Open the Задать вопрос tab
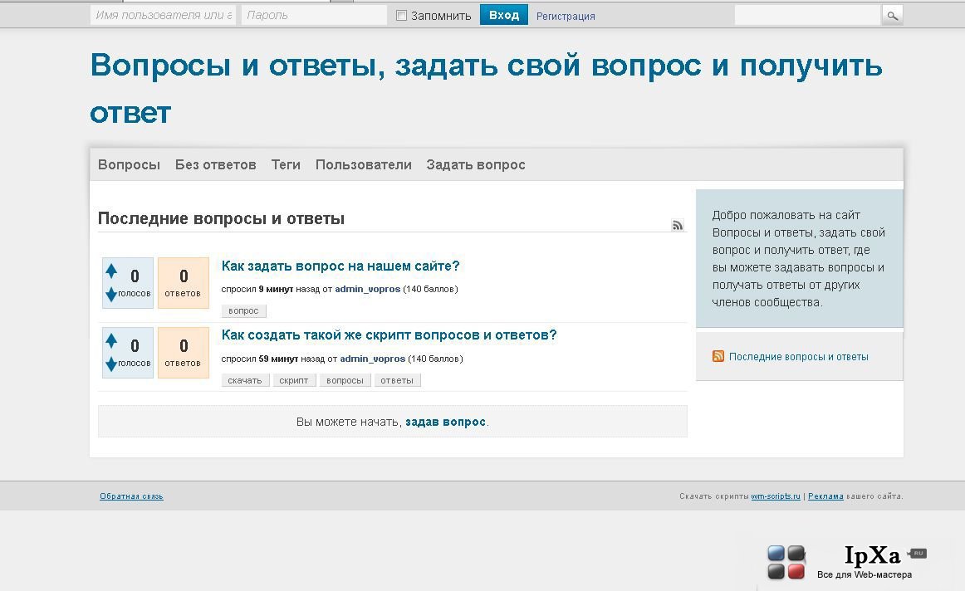 pyautogui.click(x=476, y=165)
